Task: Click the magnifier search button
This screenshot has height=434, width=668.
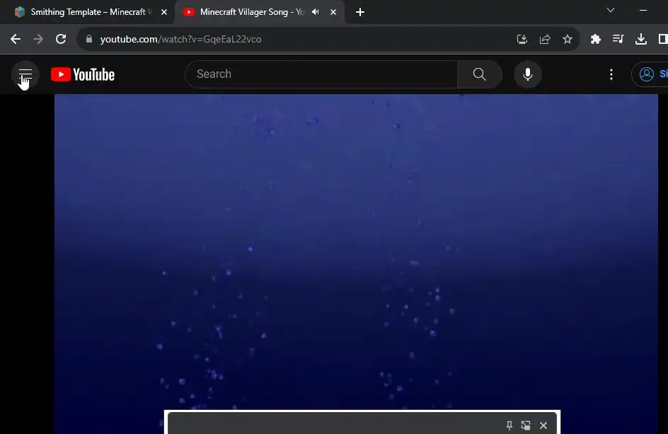Action: (479, 74)
